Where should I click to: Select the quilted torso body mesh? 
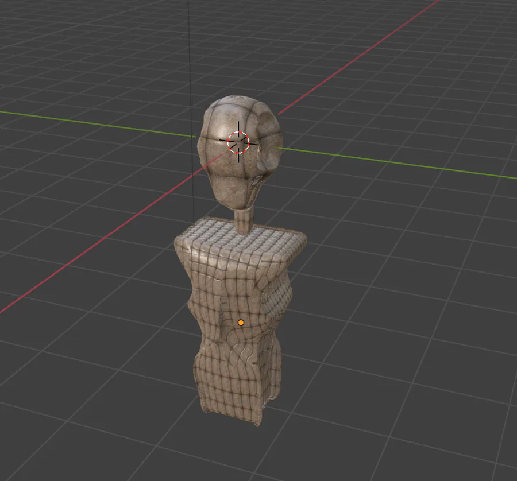pyautogui.click(x=240, y=321)
